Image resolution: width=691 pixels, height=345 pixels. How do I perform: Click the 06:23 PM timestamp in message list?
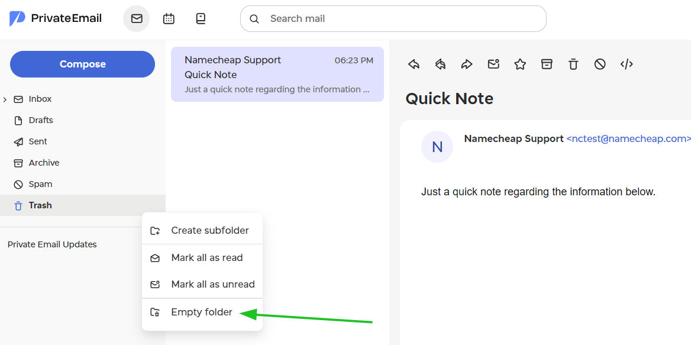click(354, 60)
